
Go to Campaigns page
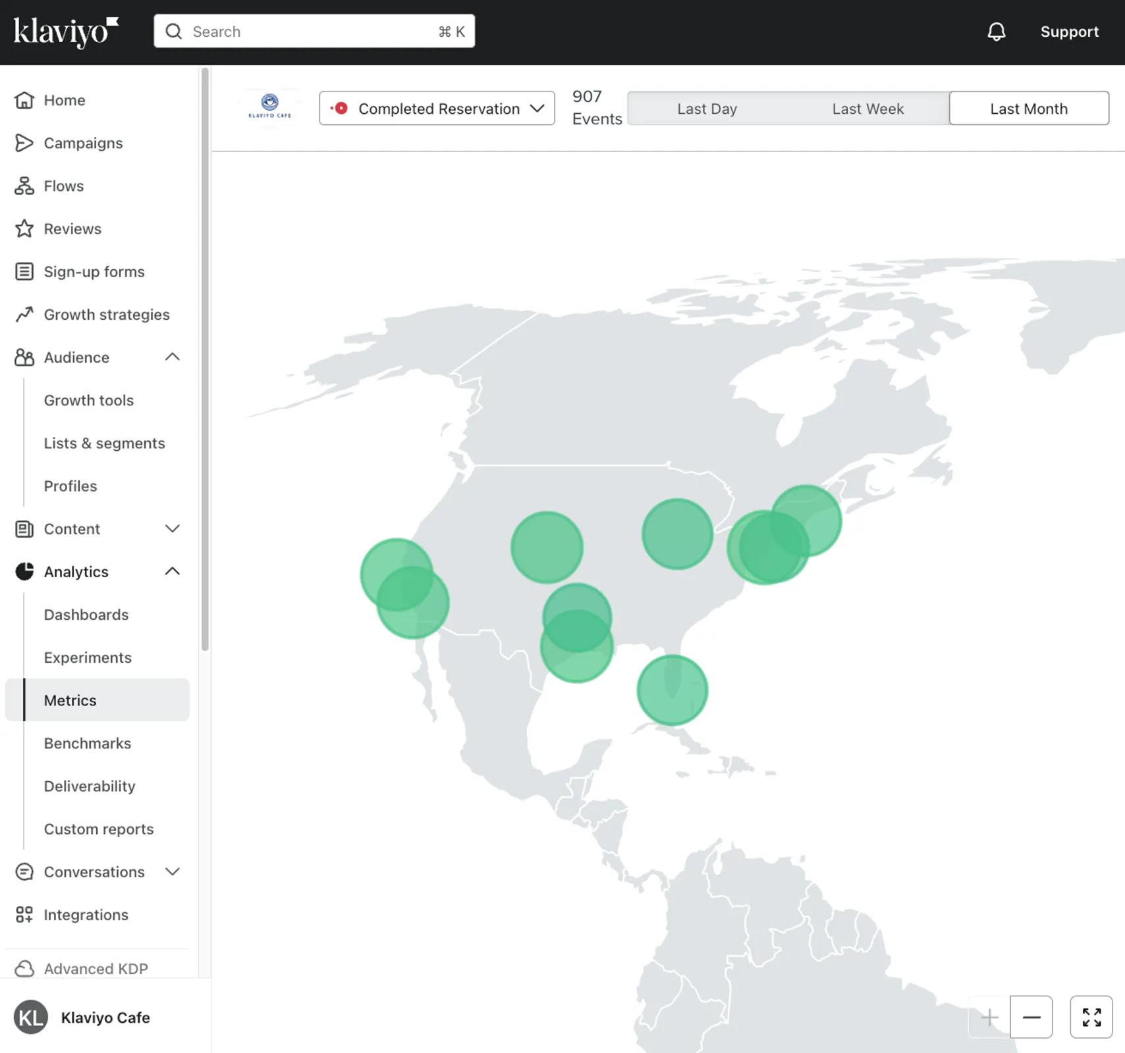pos(83,143)
